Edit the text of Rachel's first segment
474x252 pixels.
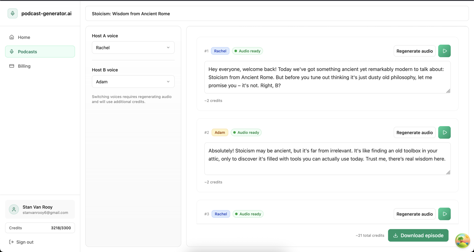[x=327, y=77]
